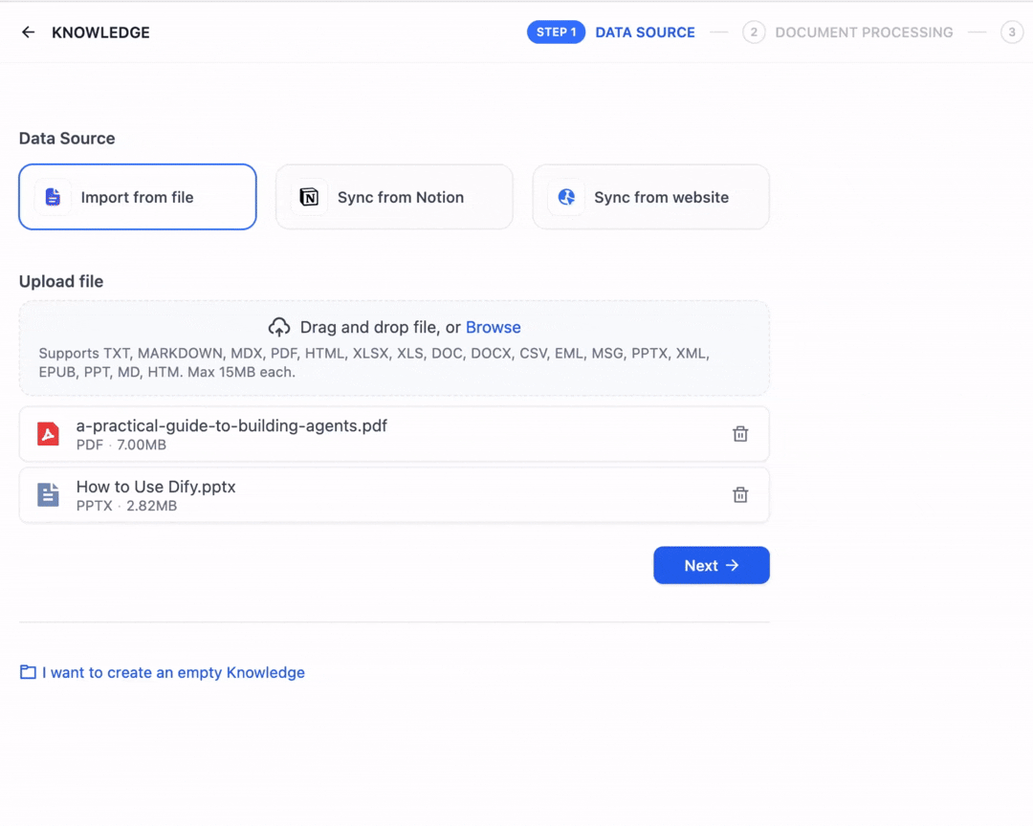The width and height of the screenshot is (1033, 826).
Task: Select the Sync from website data source
Action: (650, 197)
